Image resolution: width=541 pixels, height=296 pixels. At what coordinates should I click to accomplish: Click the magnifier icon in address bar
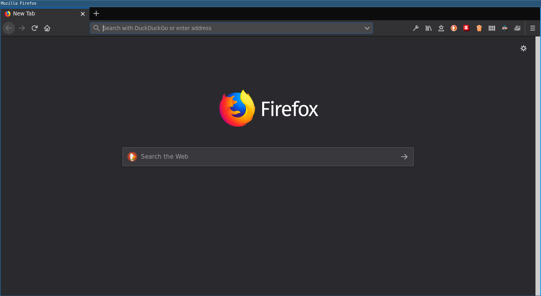[96, 28]
